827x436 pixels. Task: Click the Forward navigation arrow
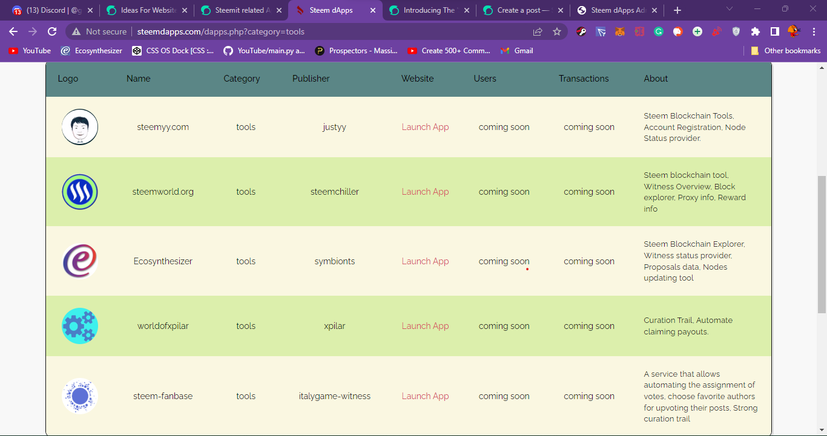pyautogui.click(x=33, y=31)
